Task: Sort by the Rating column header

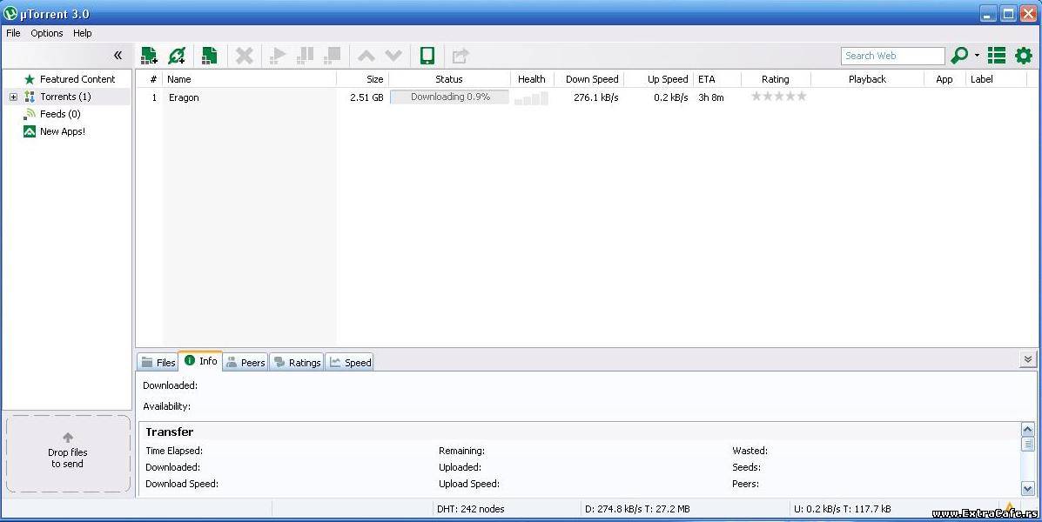Action: click(x=776, y=79)
